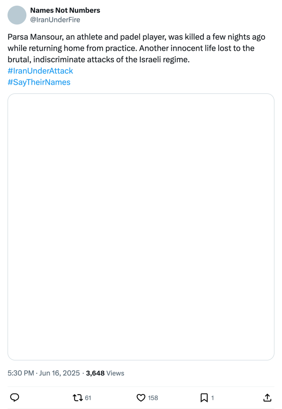Click the bookmark count of 1

(x=212, y=398)
